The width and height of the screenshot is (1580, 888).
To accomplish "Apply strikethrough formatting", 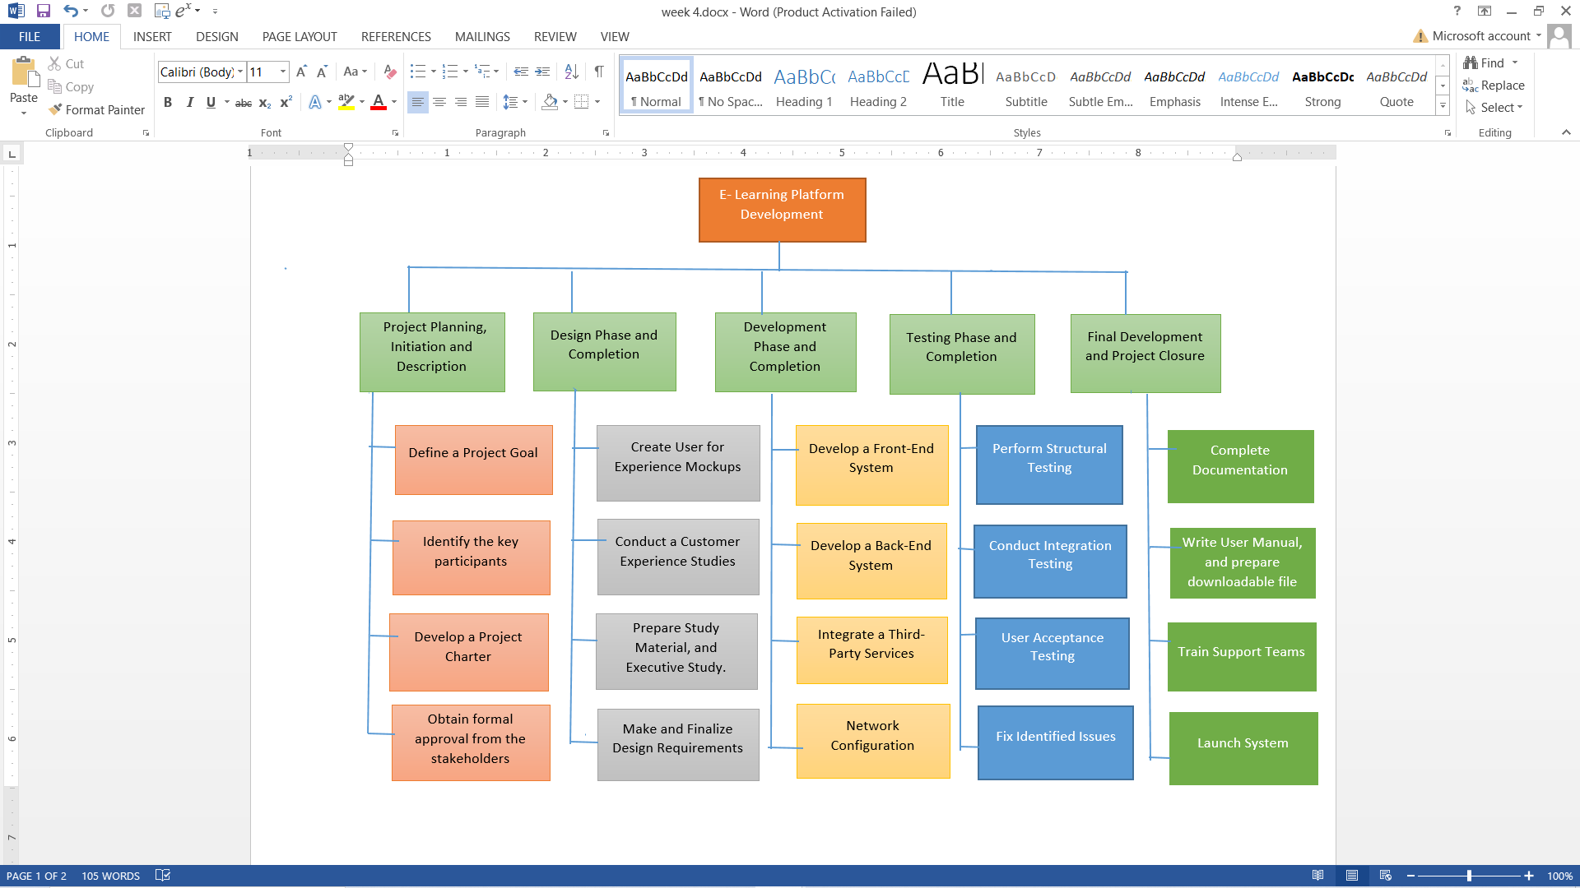I will 243,102.
